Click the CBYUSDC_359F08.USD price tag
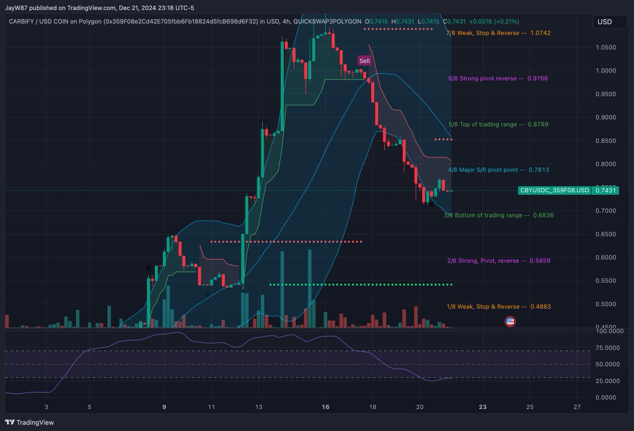The width and height of the screenshot is (634, 431). coord(555,190)
